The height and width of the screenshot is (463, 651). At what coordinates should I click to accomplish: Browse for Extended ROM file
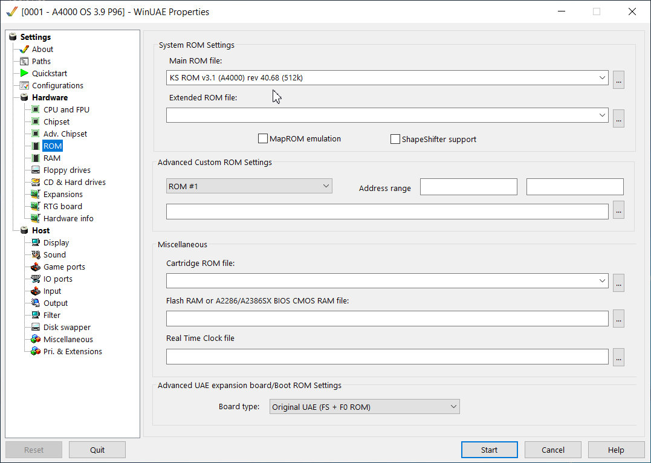(618, 118)
